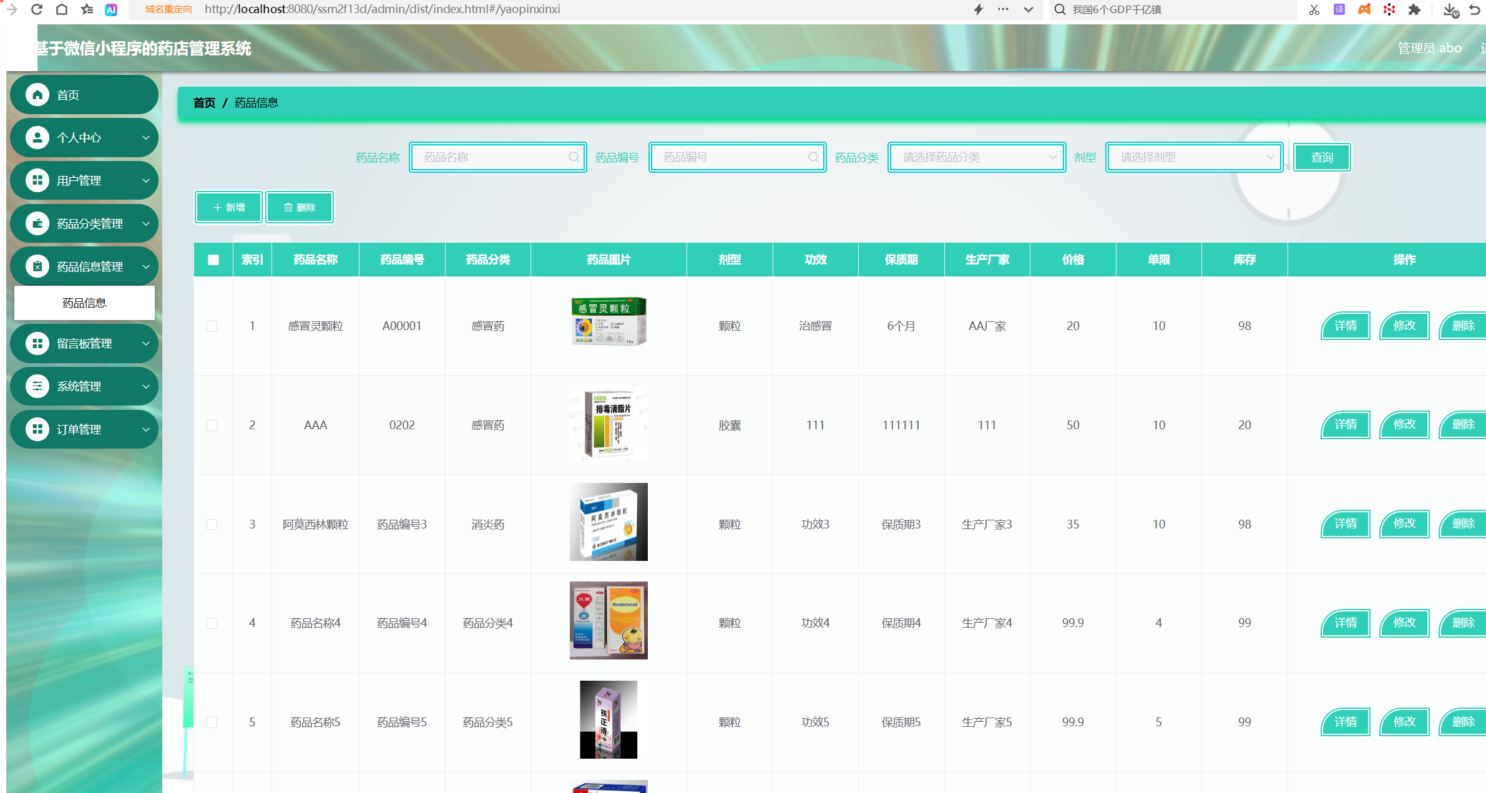
Task: Click the clipboard icon beside 药品信息管理
Action: (x=37, y=266)
